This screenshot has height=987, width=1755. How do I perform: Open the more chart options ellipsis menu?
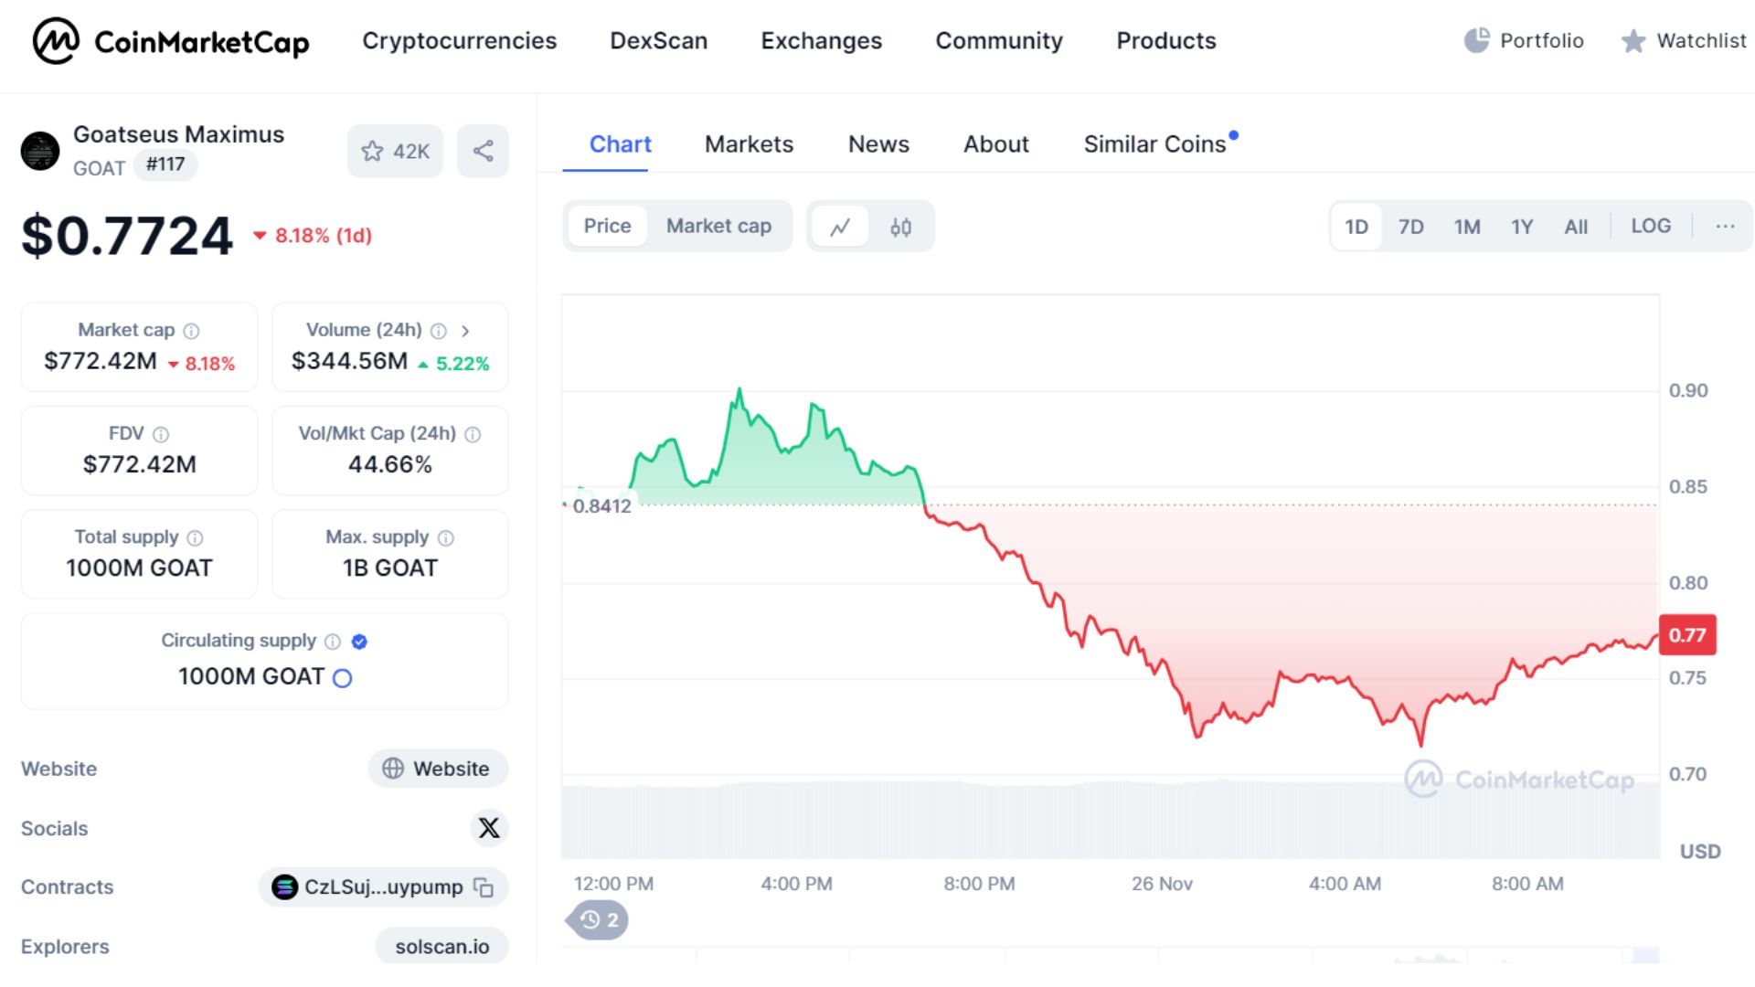coord(1725,226)
